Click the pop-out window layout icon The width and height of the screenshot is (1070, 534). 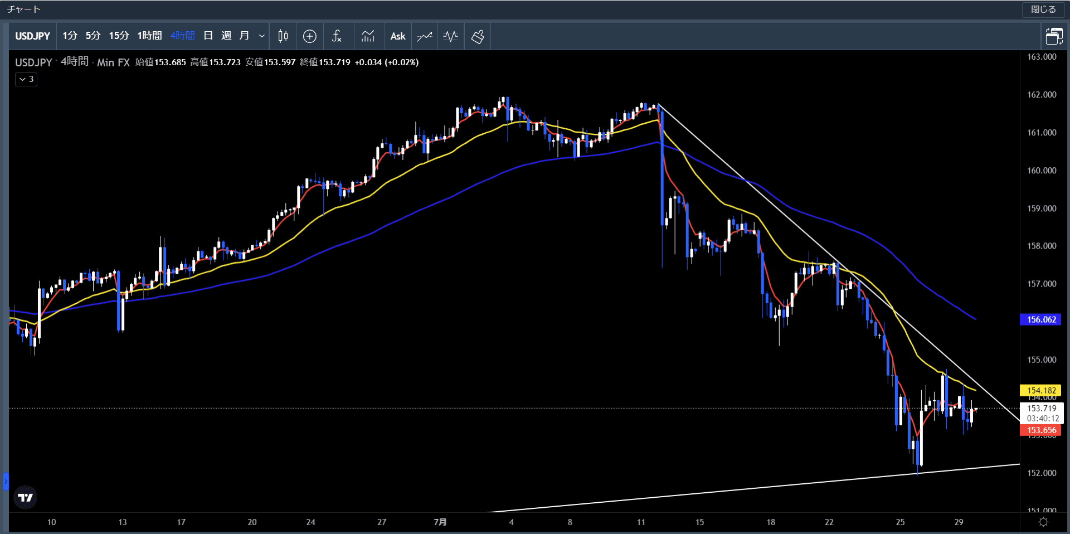point(1054,36)
